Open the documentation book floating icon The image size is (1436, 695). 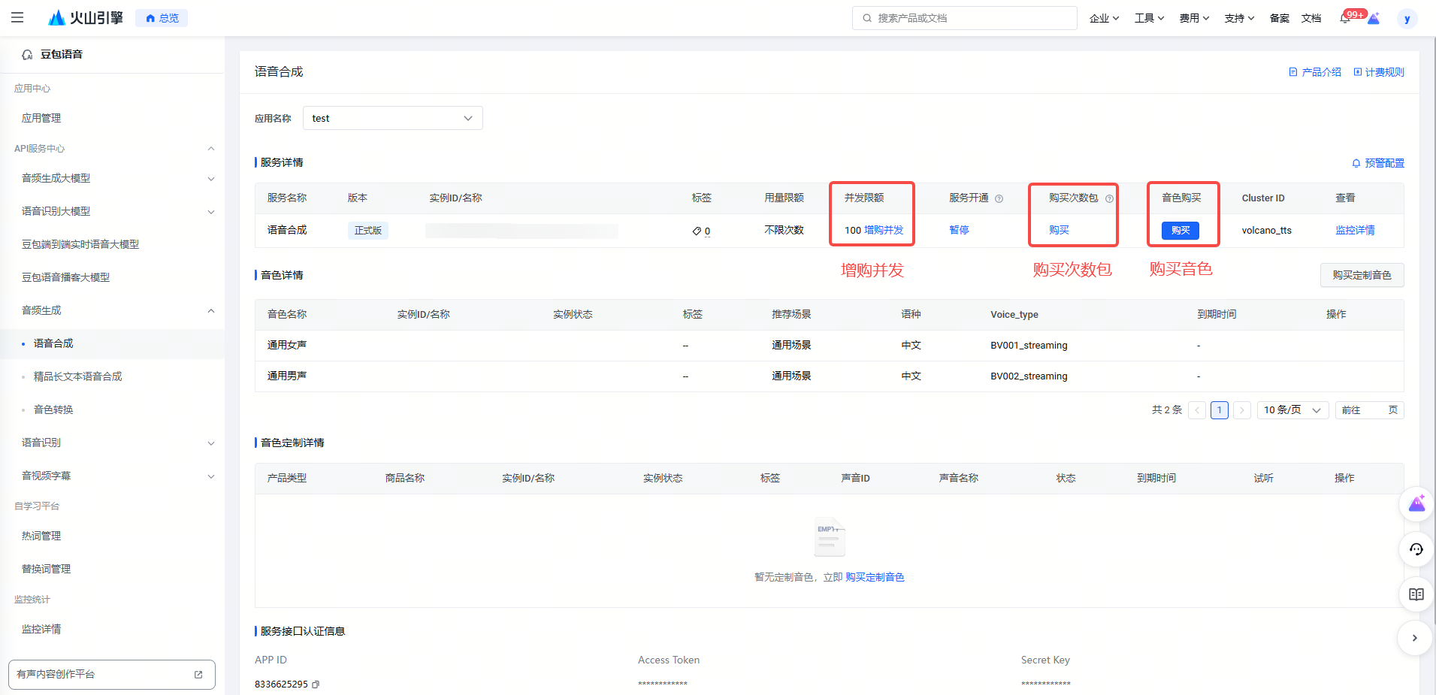1416,594
